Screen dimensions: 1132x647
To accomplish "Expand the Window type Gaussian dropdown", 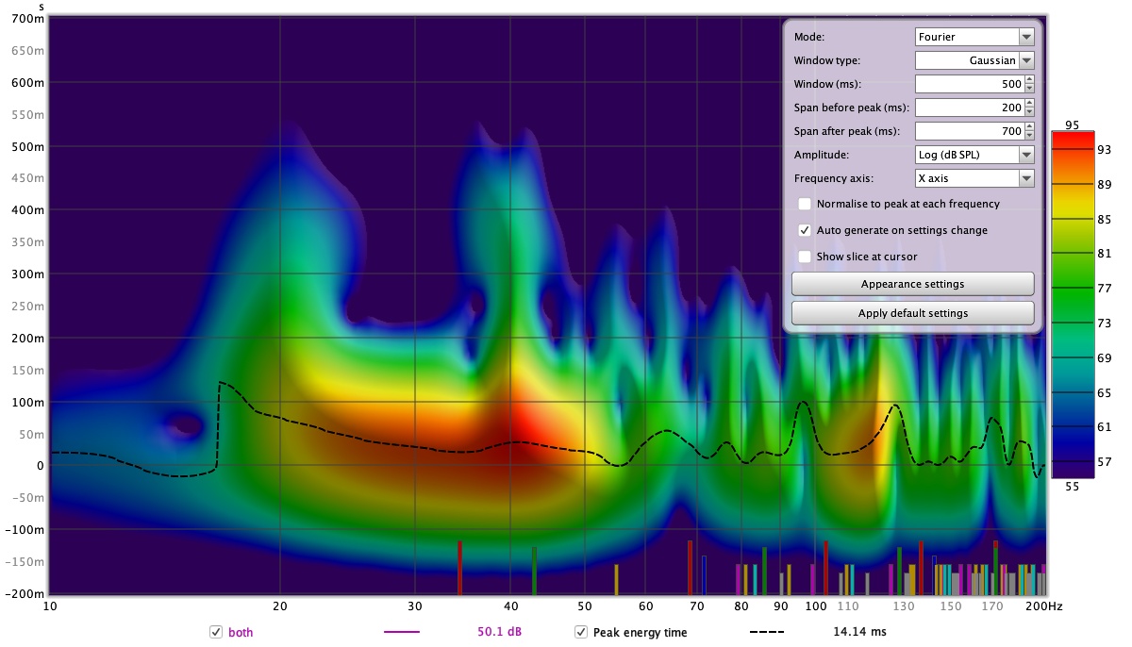I will pos(974,60).
